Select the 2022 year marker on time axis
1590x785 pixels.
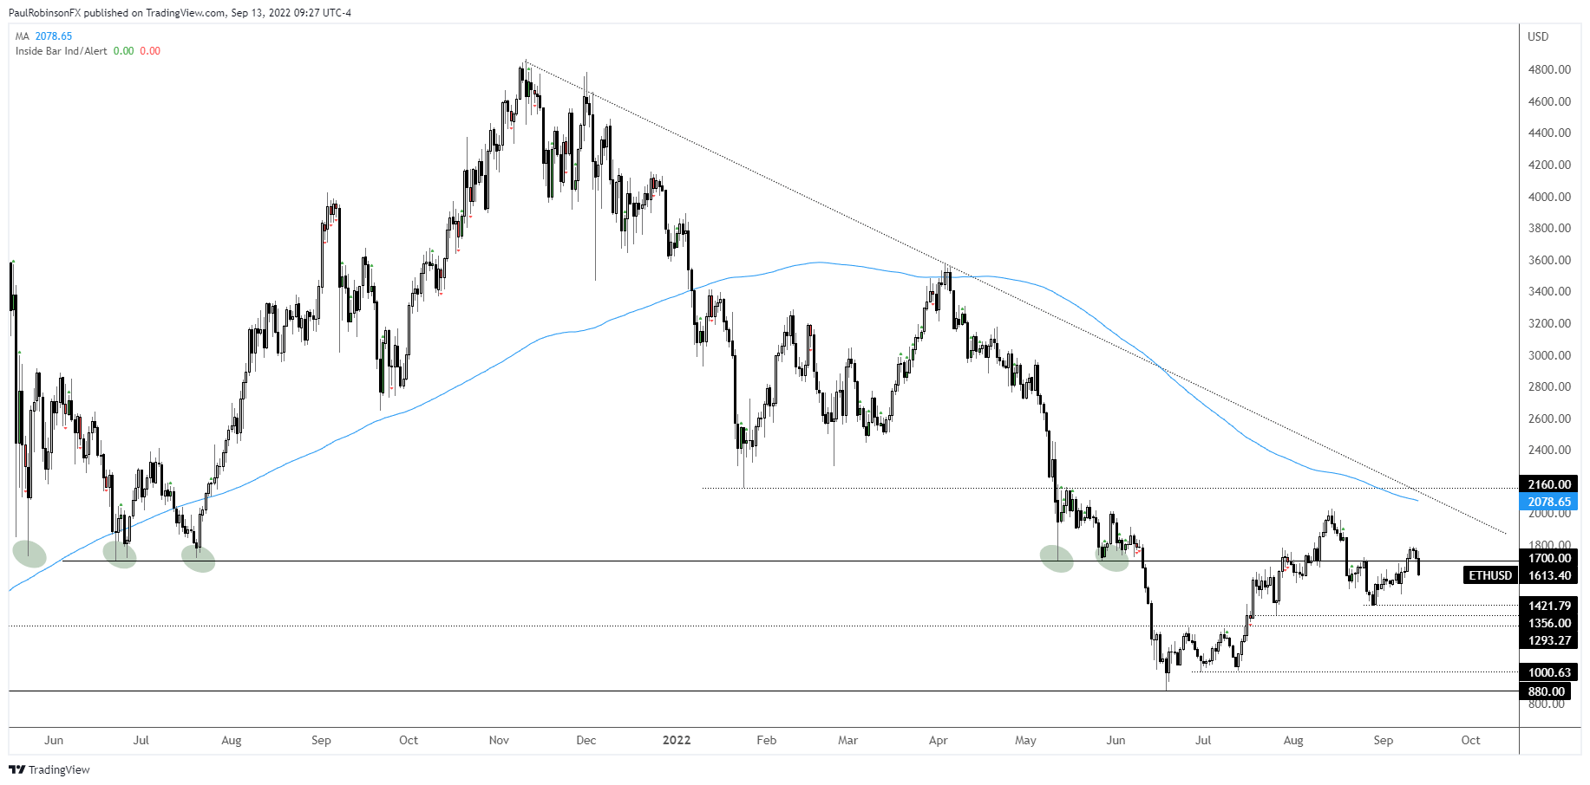tap(677, 740)
